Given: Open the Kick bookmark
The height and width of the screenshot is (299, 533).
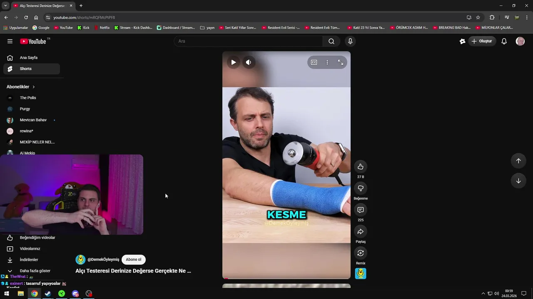Looking at the screenshot, I should (83, 28).
